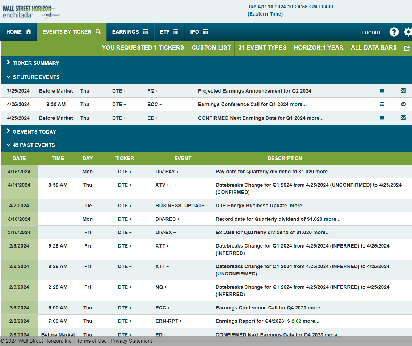Click the help question mark icon
The height and width of the screenshot is (346, 412).
click(x=394, y=32)
